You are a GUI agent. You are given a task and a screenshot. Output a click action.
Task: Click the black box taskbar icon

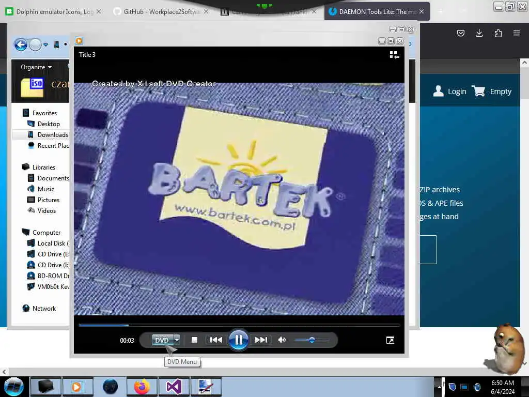46,387
